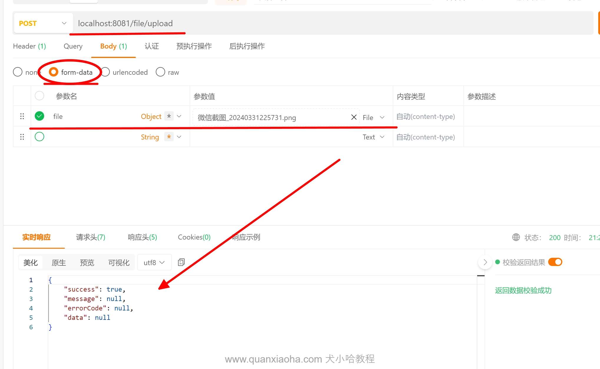Click required asterisk on file row
Screen dimensions: 600x369
[169, 116]
